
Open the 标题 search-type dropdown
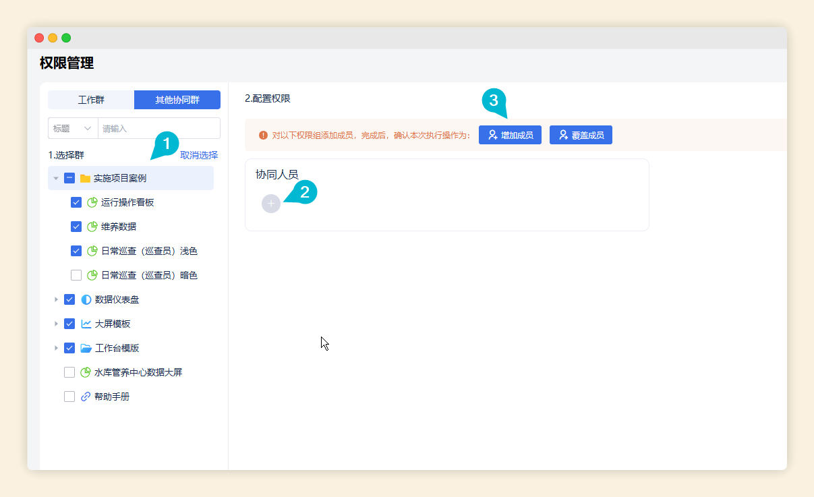point(72,128)
